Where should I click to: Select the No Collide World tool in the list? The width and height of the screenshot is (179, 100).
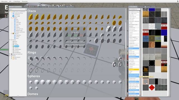[x=134, y=14]
